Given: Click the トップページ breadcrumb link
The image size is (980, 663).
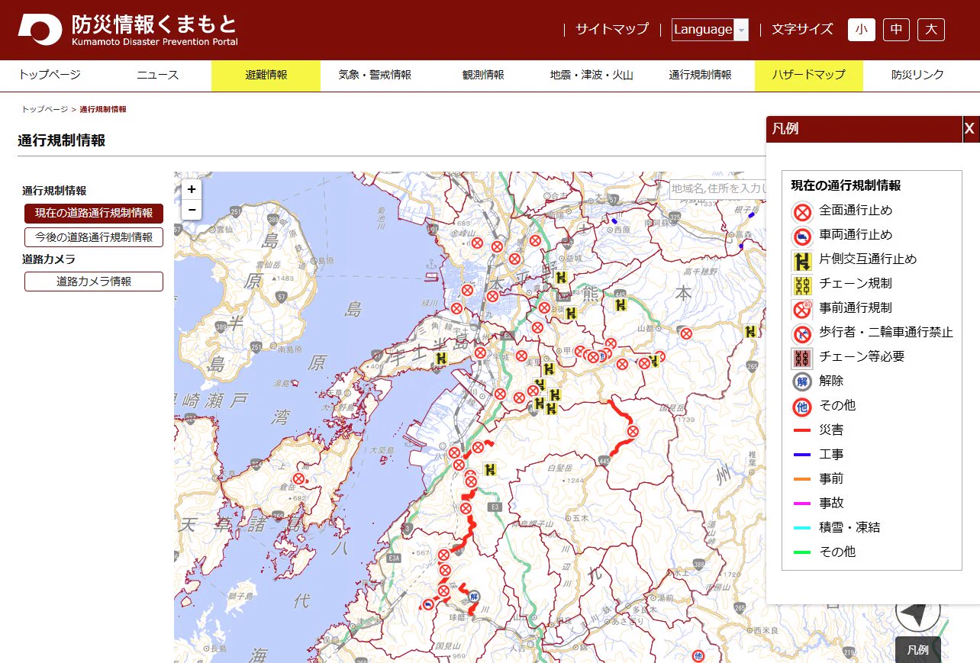Looking at the screenshot, I should (x=45, y=110).
